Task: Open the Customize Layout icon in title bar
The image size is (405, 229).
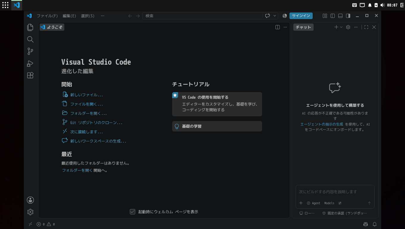Action: click(325, 16)
